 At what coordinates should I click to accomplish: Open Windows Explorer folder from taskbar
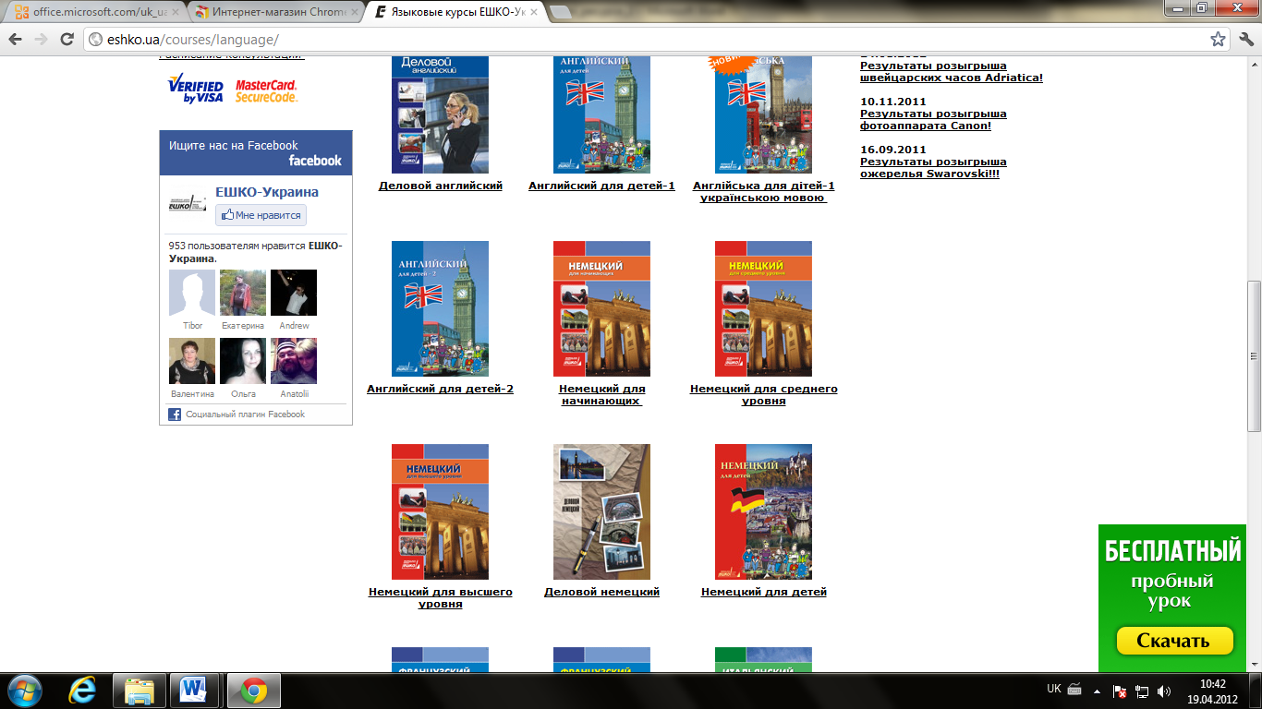point(140,691)
